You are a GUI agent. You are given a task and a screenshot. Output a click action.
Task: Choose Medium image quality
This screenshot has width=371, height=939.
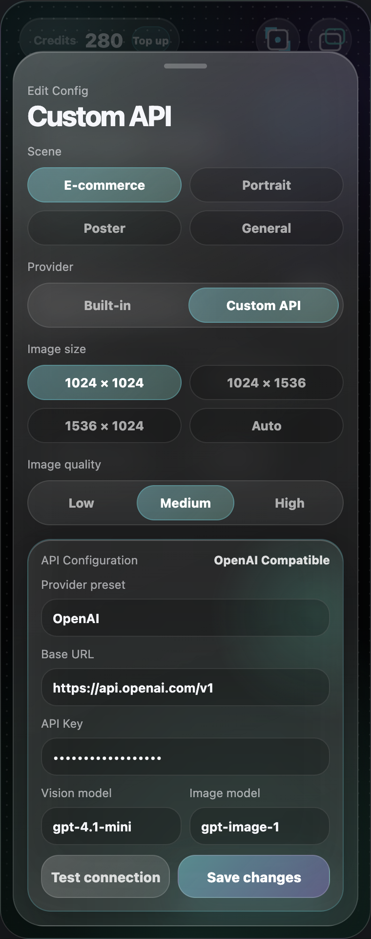pyautogui.click(x=185, y=503)
